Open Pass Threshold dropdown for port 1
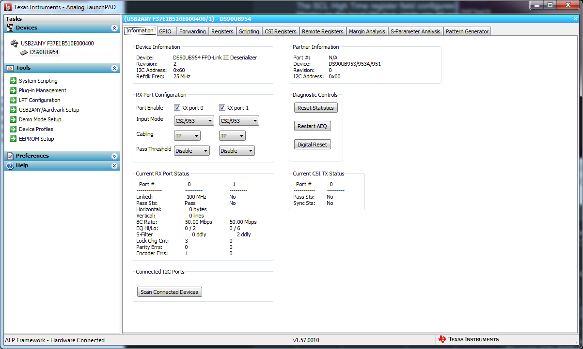Screen dimensions: 583x349 pos(237,151)
